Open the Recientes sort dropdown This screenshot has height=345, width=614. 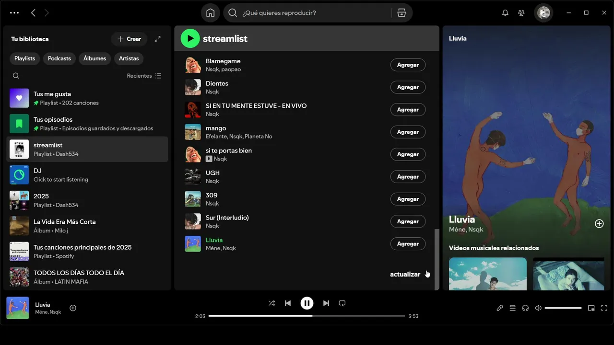(144, 76)
